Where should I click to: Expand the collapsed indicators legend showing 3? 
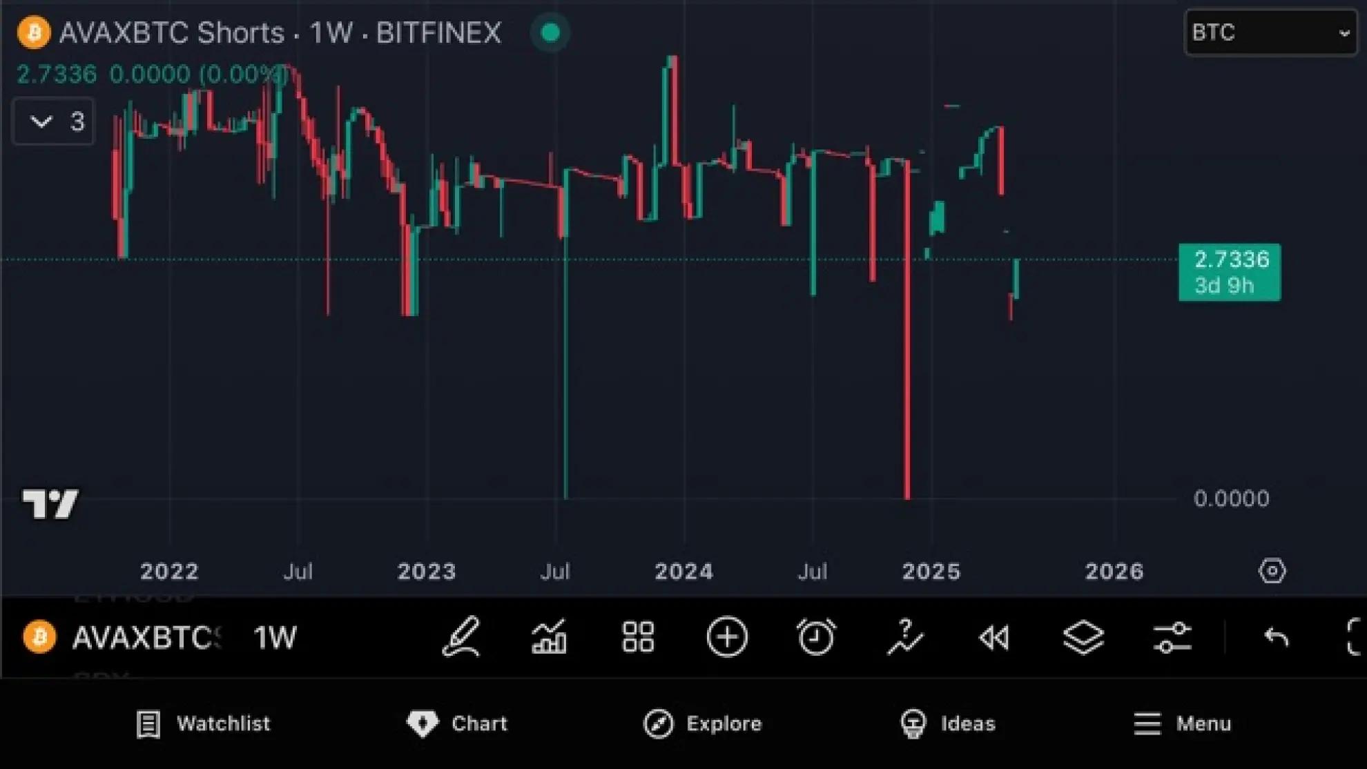point(53,122)
